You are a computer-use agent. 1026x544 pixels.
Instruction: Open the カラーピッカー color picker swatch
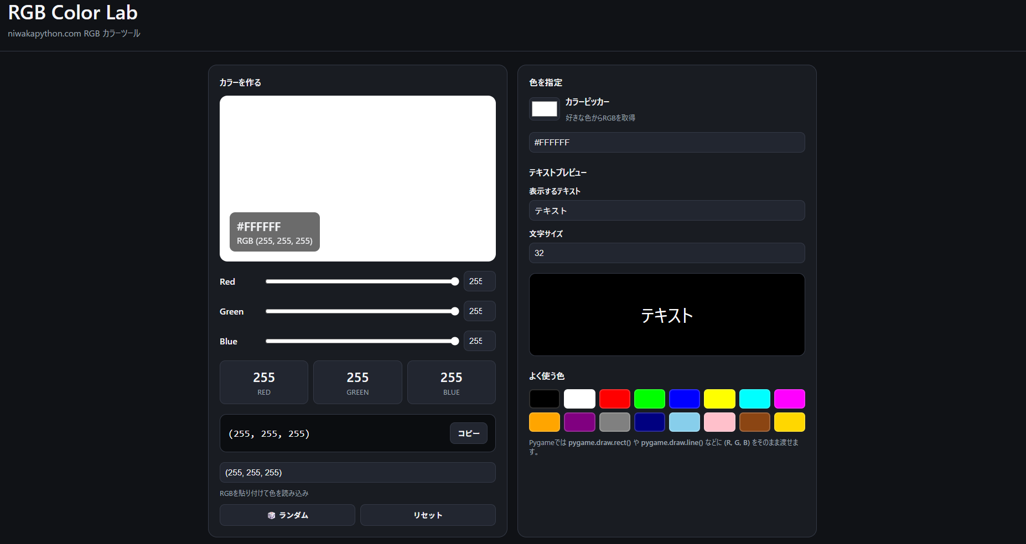545,109
